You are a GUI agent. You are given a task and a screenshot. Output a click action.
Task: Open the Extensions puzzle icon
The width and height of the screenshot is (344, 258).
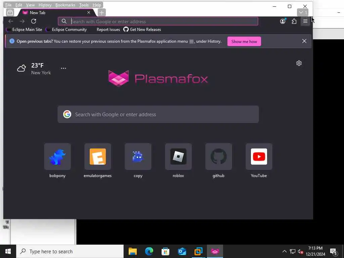tap(294, 21)
